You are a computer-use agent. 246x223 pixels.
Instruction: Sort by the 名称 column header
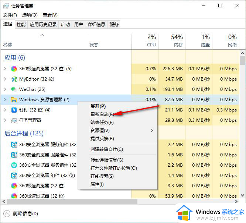(x=44, y=41)
